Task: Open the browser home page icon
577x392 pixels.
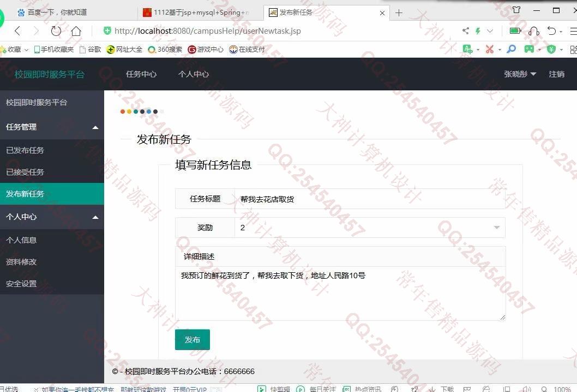Action: pos(76,31)
